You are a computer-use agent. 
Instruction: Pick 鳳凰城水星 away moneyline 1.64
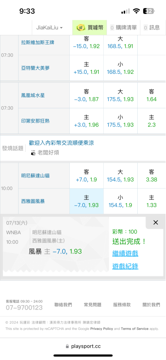click(151, 95)
